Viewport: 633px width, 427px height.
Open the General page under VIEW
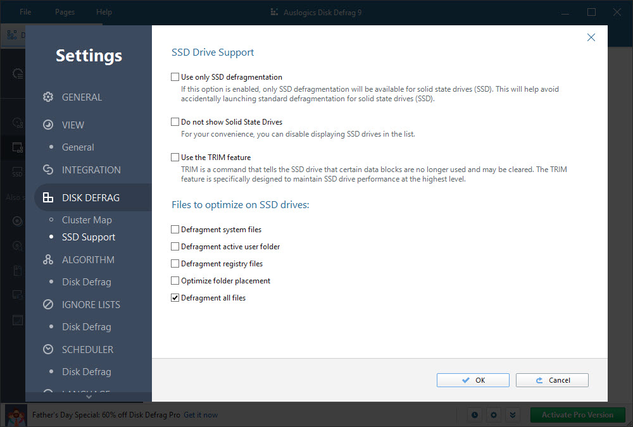click(x=78, y=147)
